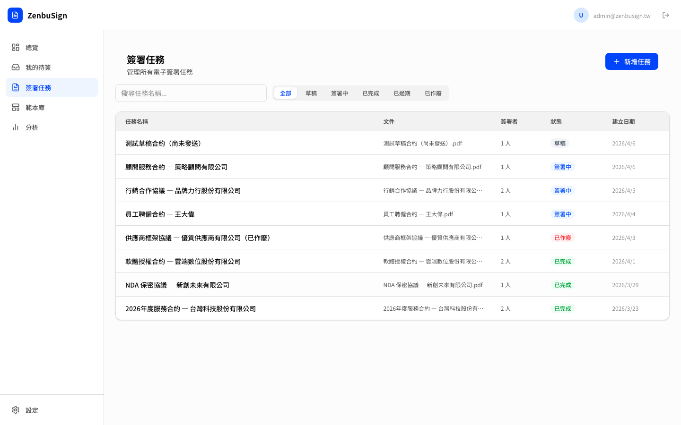The height and width of the screenshot is (425, 681).
Task: Click the 任務名稱 column header
Action: pos(137,121)
